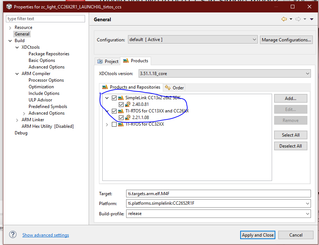Image resolution: width=319 pixels, height=245 pixels.
Task: Maximize the Properties dialog window
Action: [293, 7]
